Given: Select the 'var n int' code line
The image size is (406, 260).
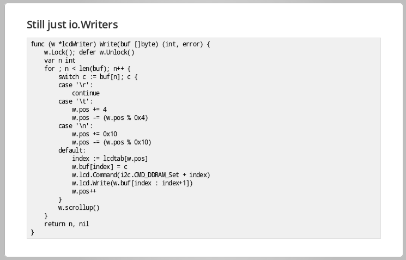Looking at the screenshot, I should 60,61.
